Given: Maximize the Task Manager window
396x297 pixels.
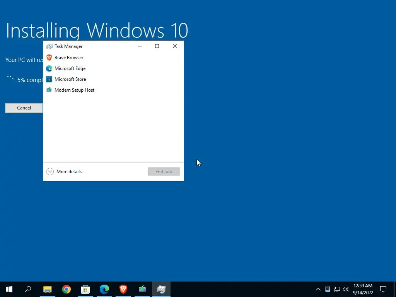Looking at the screenshot, I should click(157, 46).
